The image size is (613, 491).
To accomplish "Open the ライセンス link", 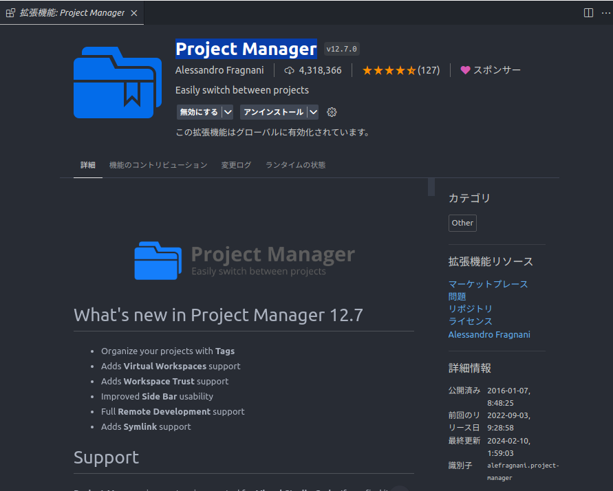I will click(471, 321).
